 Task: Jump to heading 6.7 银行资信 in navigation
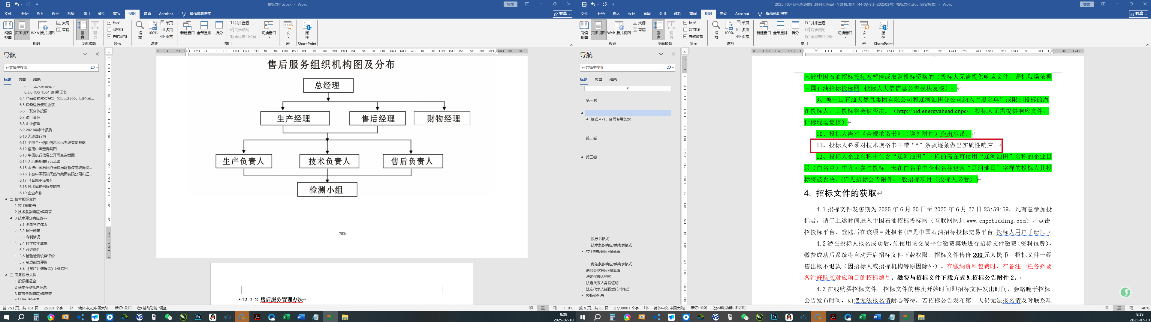coord(30,118)
